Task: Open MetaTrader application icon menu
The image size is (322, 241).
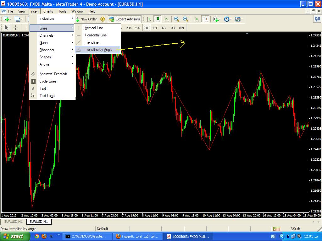Action: (3, 4)
